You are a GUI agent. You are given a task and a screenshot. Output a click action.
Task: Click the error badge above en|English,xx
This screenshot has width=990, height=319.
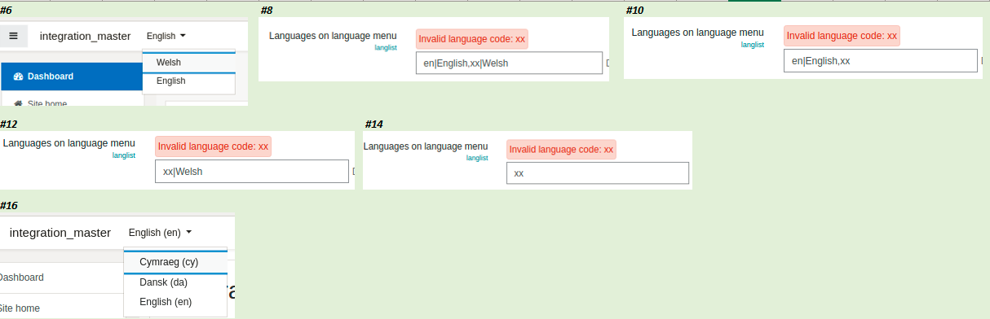point(842,36)
